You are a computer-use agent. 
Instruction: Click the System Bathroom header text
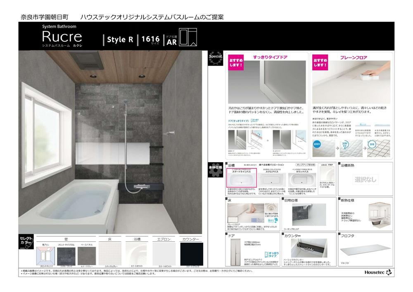pyautogui.click(x=59, y=26)
